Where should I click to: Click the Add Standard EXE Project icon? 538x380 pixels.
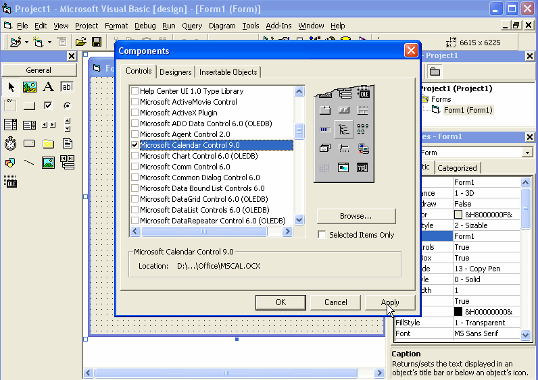pyautogui.click(x=16, y=42)
